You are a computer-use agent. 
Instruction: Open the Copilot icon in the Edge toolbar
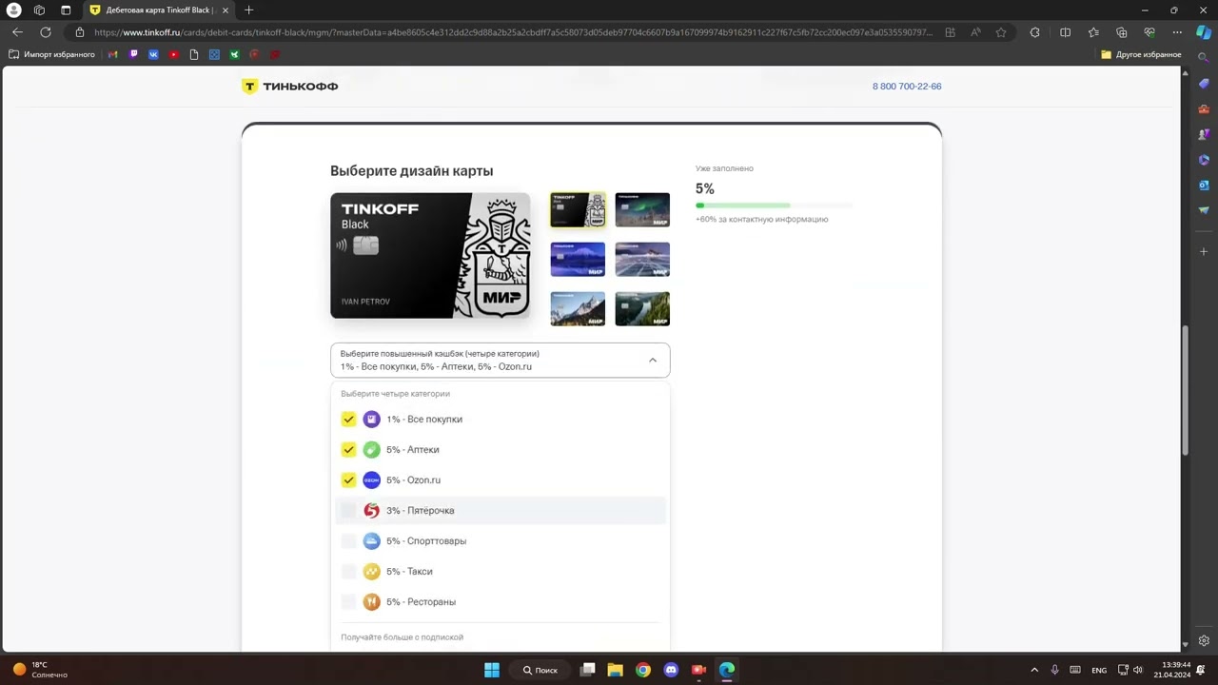1204,32
